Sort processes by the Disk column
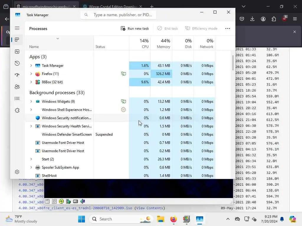 point(183,43)
